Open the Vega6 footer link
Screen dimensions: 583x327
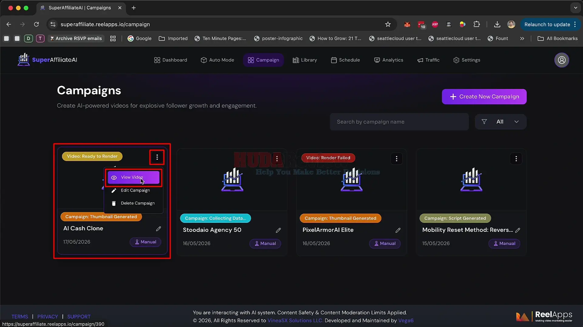point(406,320)
